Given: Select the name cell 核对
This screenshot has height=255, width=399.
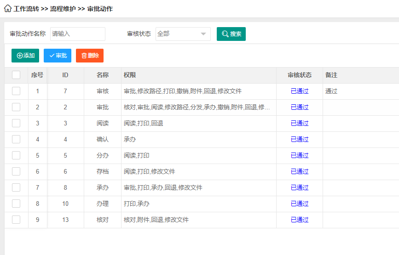Looking at the screenshot, I should pyautogui.click(x=103, y=220).
